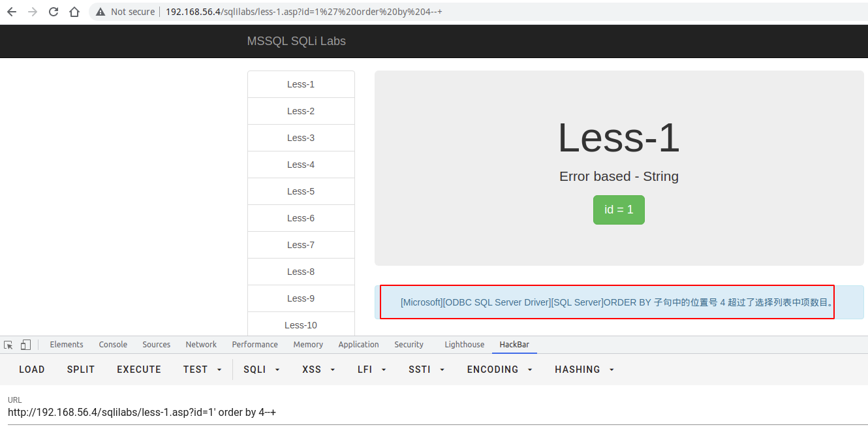The width and height of the screenshot is (868, 427).
Task: Select the ODBC SQL Server error message text
Action: (617, 302)
